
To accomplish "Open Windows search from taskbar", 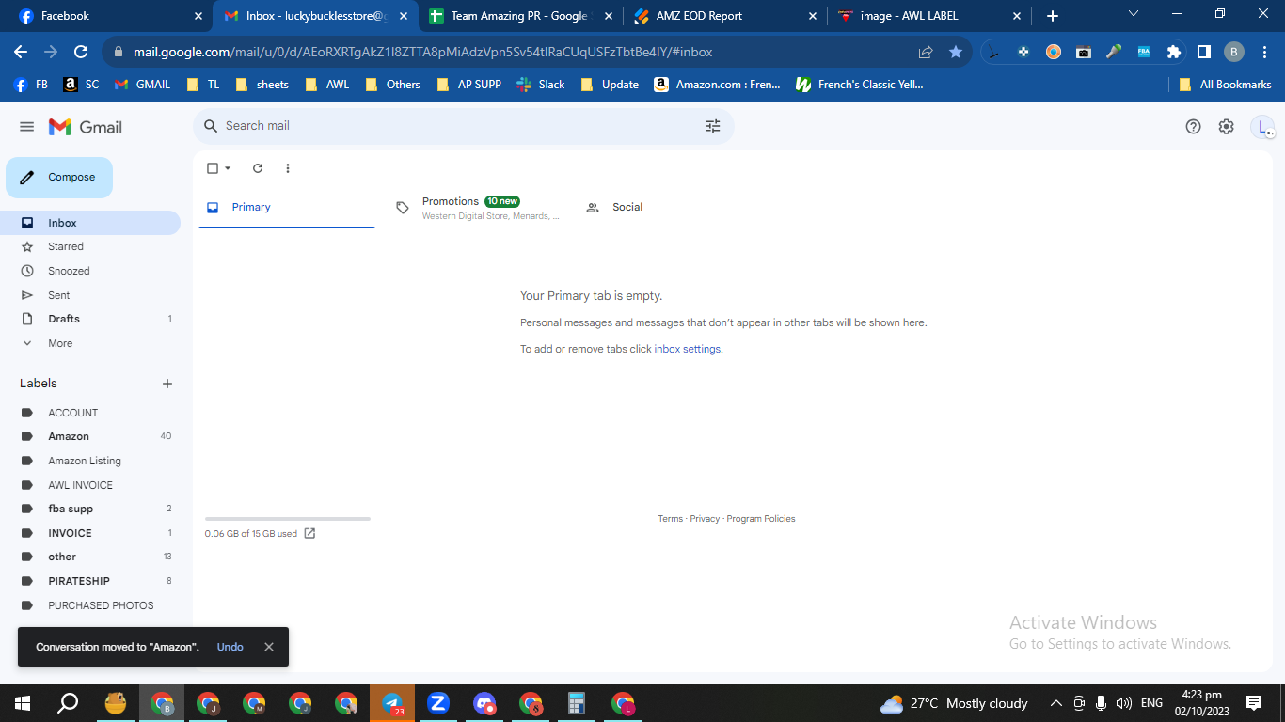I will [68, 703].
